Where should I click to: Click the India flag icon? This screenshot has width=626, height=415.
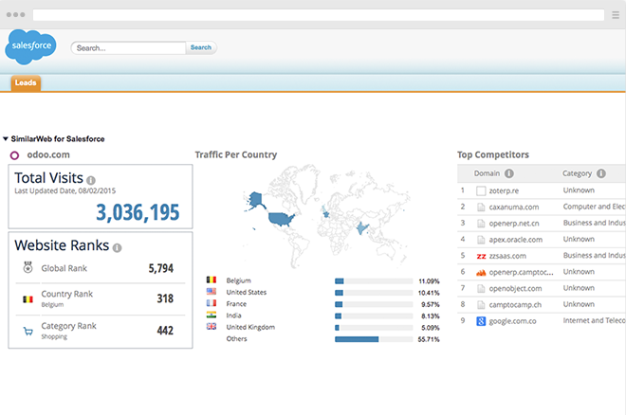[x=212, y=315]
